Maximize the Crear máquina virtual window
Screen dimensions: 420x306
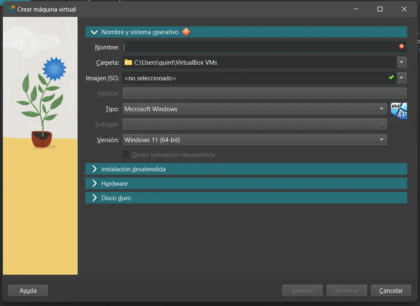380,9
